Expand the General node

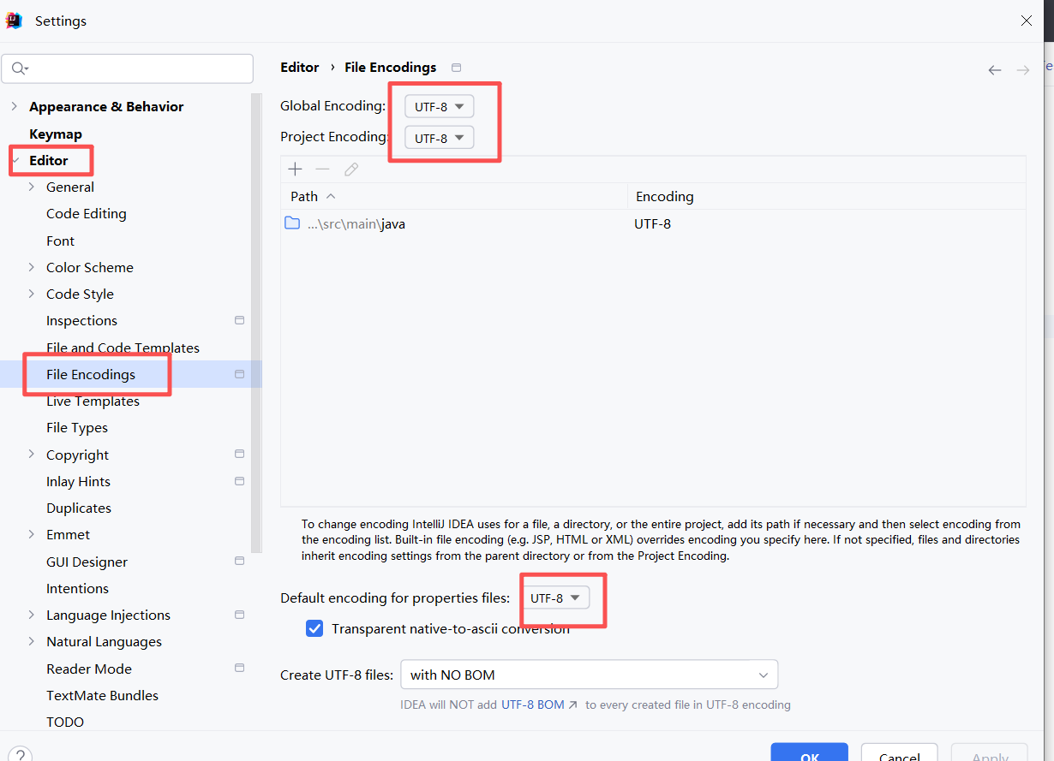click(32, 187)
